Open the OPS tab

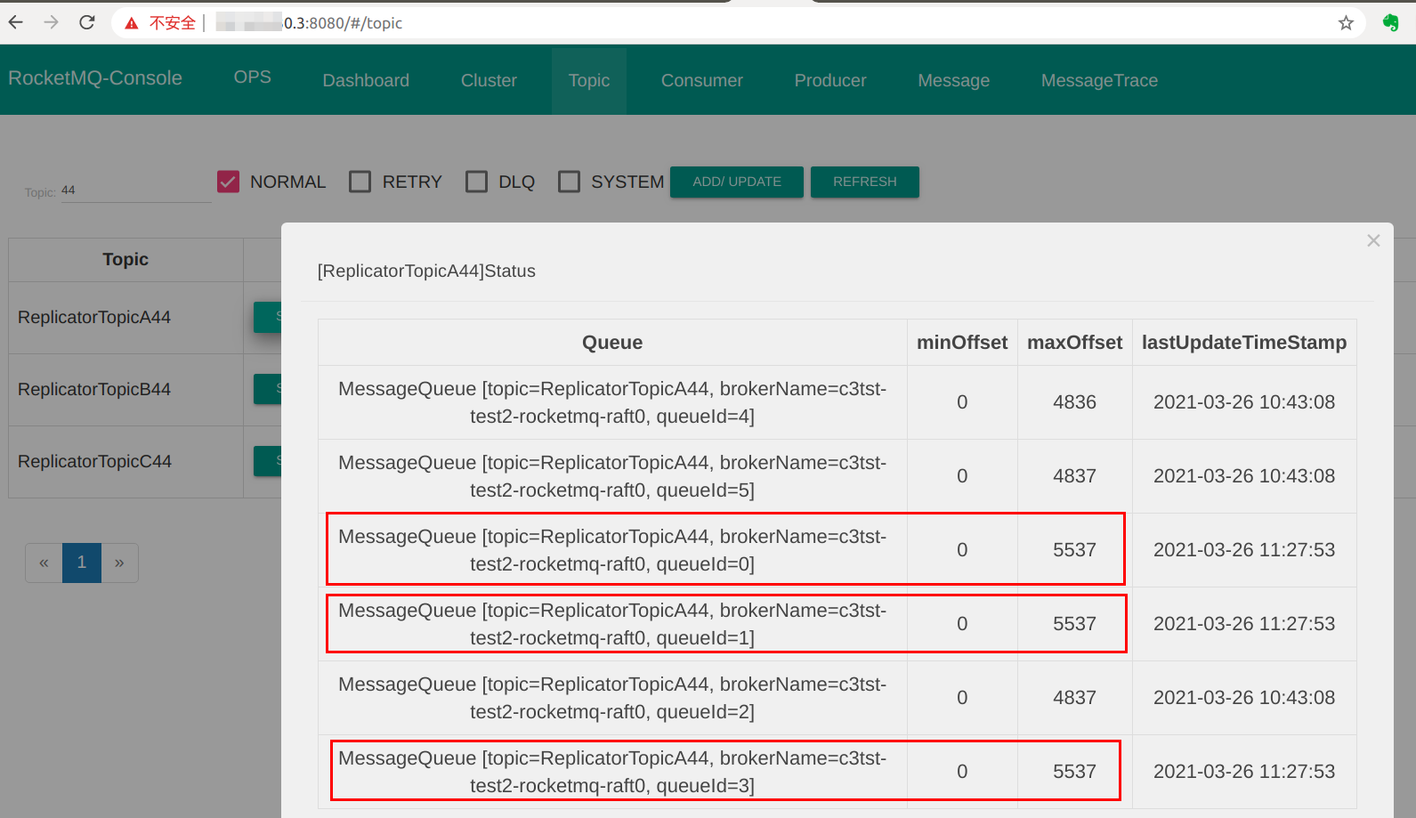point(253,77)
